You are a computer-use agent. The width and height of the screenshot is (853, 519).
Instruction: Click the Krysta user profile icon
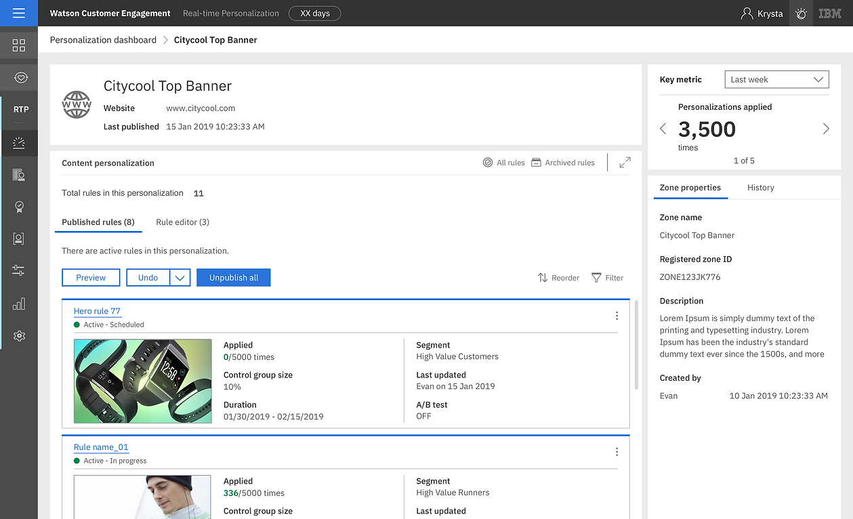click(x=747, y=13)
